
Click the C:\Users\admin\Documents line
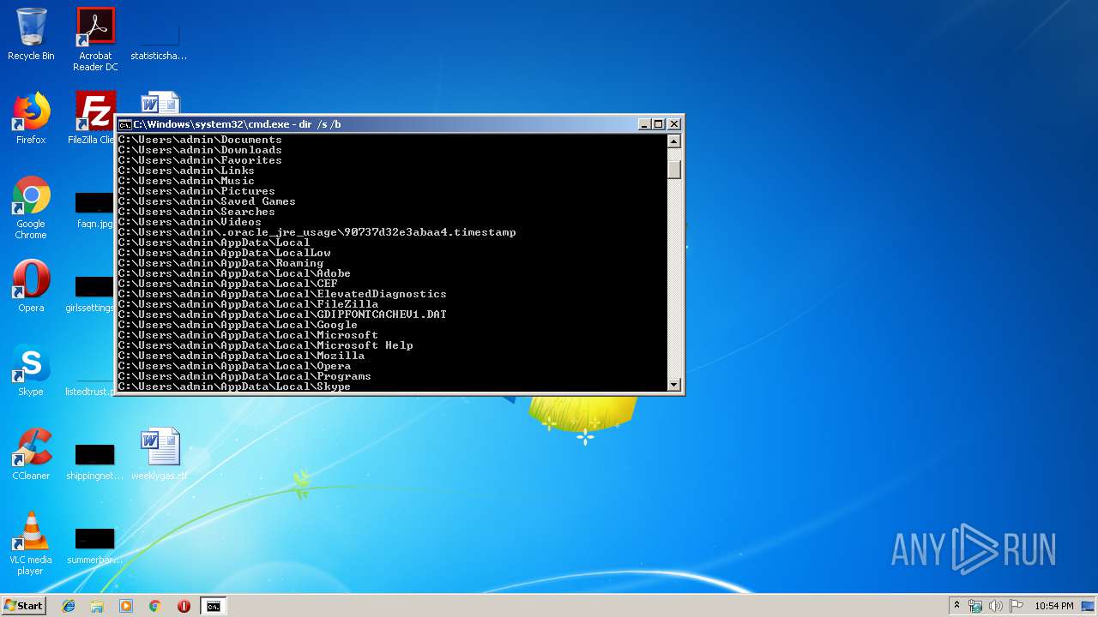pyautogui.click(x=200, y=140)
